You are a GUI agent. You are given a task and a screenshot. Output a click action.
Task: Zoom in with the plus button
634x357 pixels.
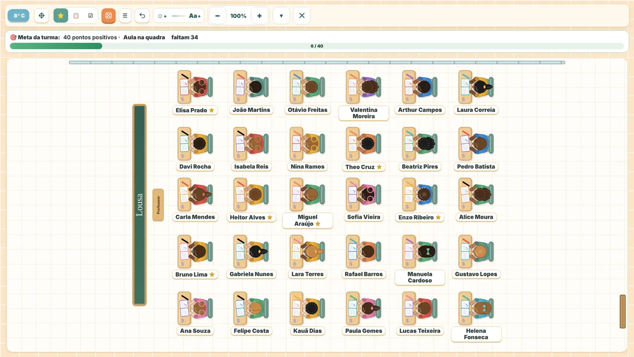tap(260, 16)
